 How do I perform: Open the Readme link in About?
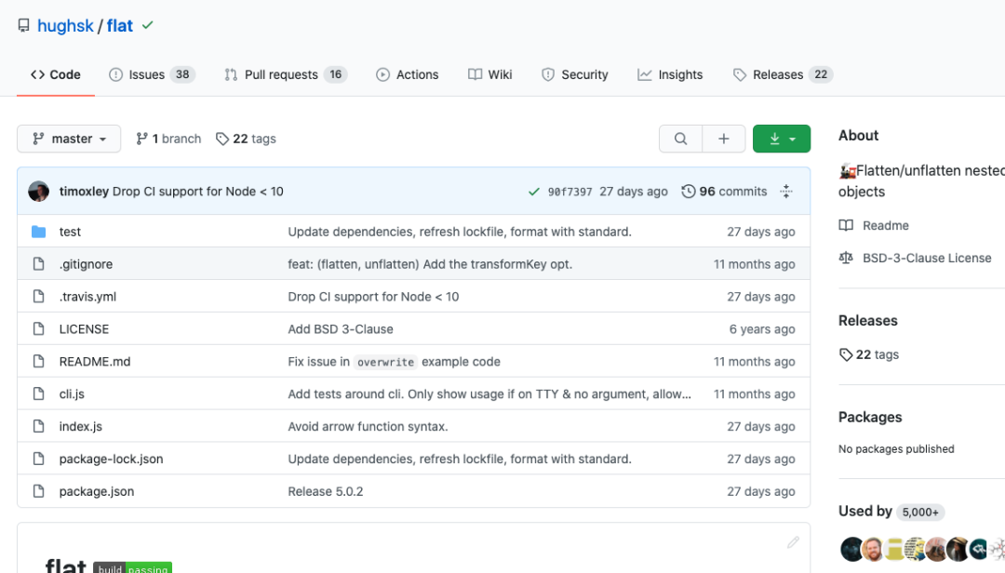click(x=885, y=225)
